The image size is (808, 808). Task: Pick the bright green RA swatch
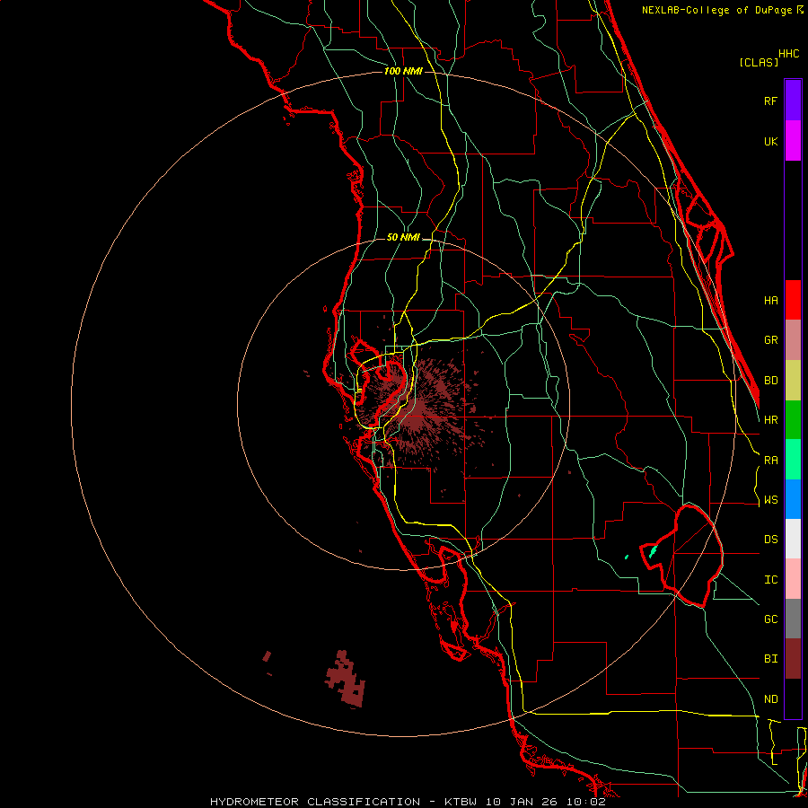793,460
